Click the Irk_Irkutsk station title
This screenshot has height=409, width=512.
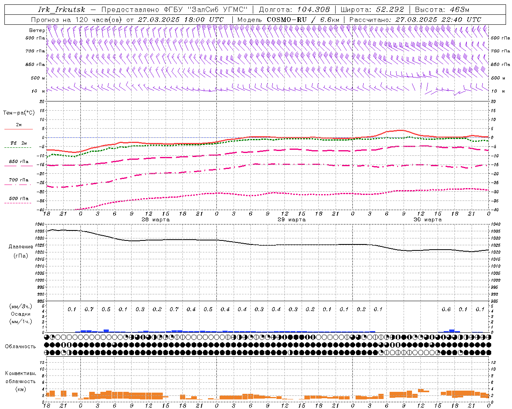tap(61, 10)
